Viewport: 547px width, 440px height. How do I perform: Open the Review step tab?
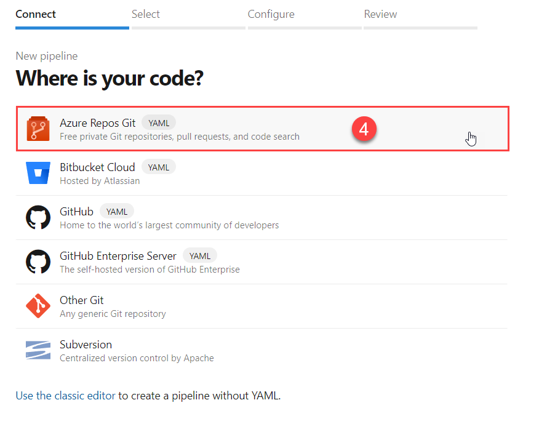point(380,14)
